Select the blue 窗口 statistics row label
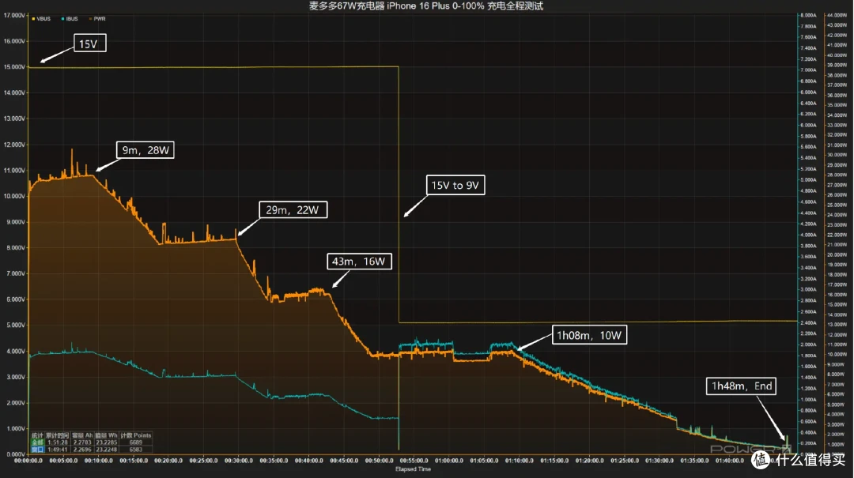 [x=38, y=450]
